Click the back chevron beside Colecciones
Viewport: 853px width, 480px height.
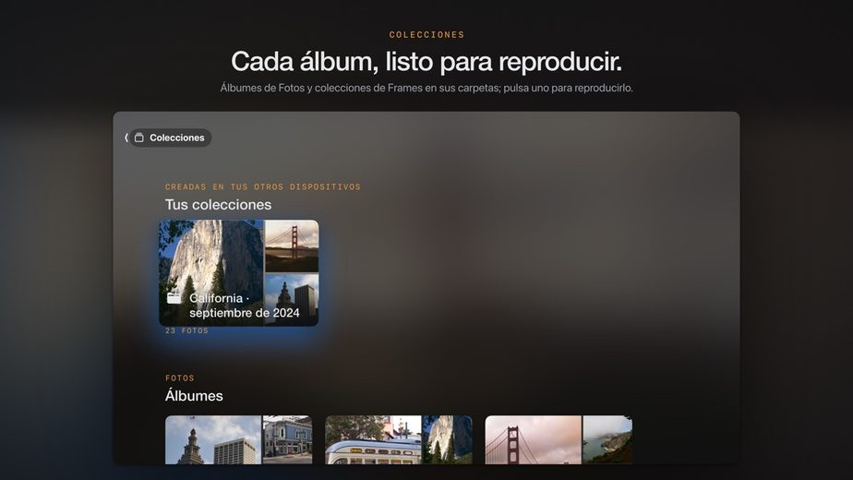(126, 138)
